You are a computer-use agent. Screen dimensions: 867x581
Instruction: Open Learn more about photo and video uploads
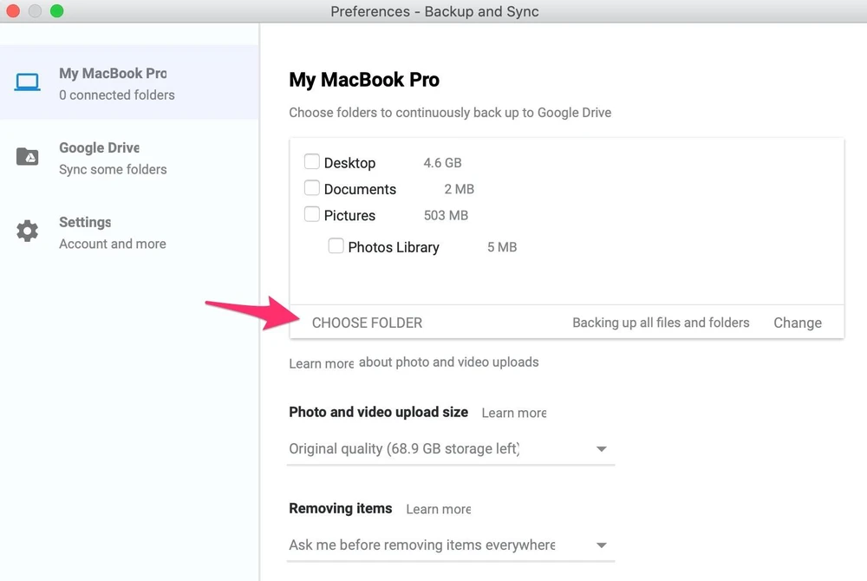321,363
